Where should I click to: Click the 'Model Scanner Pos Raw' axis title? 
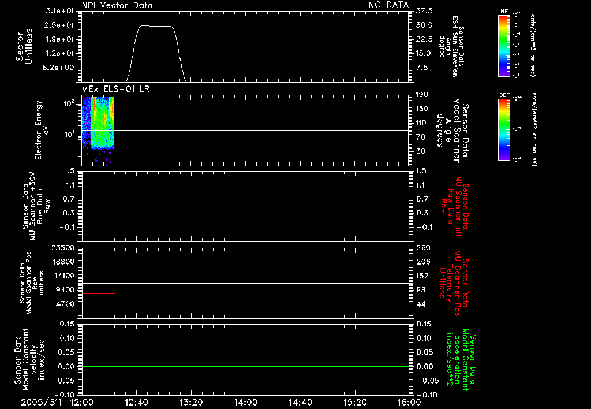(x=32, y=283)
